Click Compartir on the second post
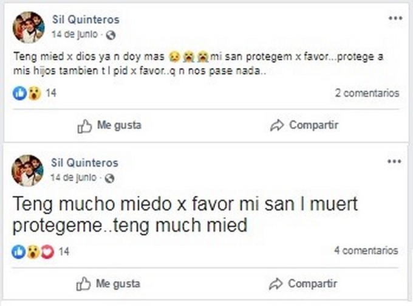The height and width of the screenshot is (306, 413). [x=304, y=283]
